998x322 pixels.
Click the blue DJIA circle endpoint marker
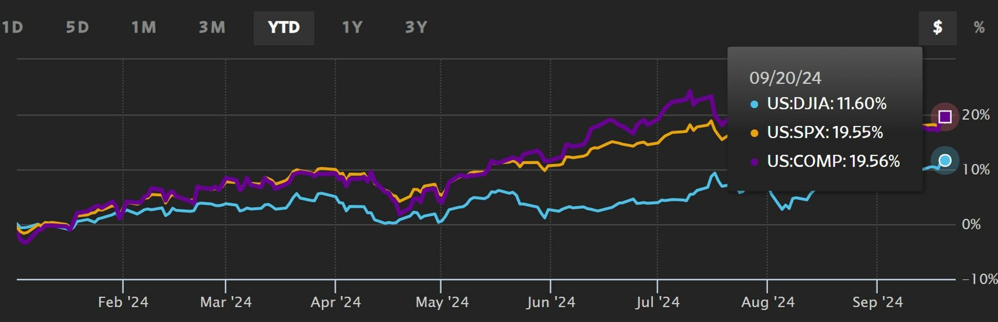pos(945,160)
